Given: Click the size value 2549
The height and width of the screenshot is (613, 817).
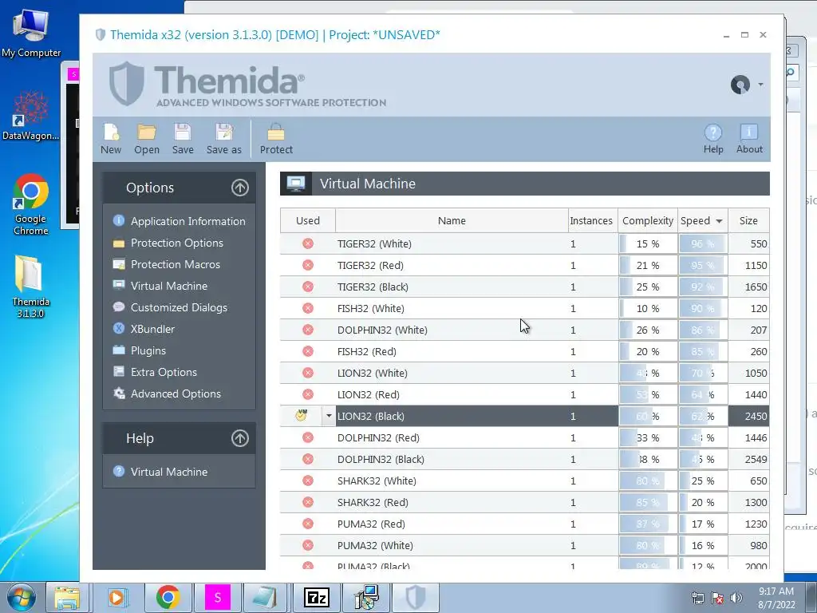Looking at the screenshot, I should tap(756, 459).
